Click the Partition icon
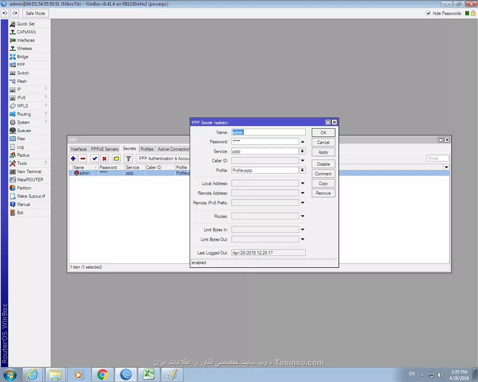The width and height of the screenshot is (478, 382). coord(13,188)
